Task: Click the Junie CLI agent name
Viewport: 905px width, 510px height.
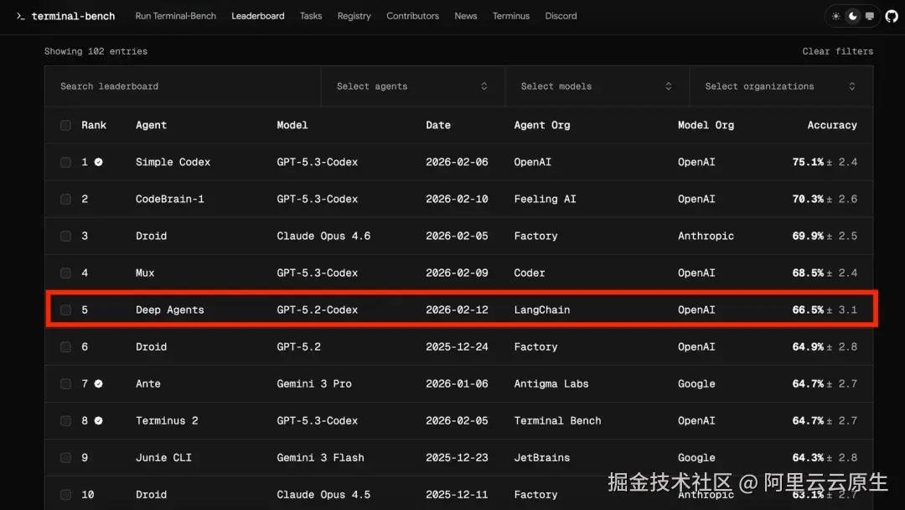Action: (163, 458)
